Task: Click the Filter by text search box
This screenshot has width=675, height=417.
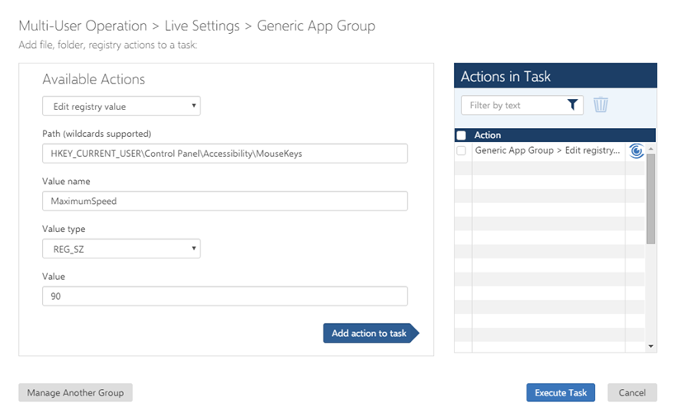Action: [x=512, y=105]
